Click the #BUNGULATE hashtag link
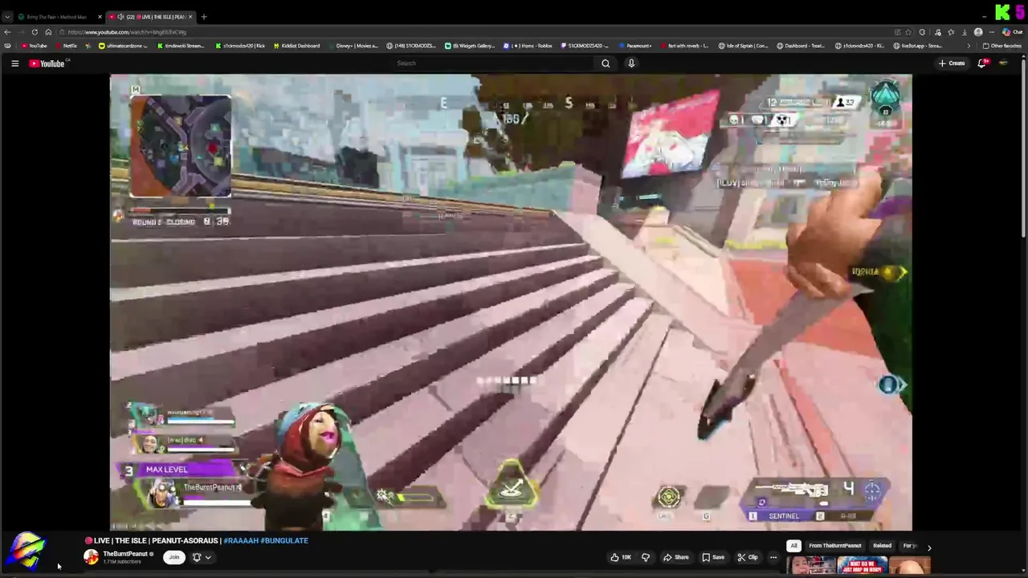 point(284,541)
